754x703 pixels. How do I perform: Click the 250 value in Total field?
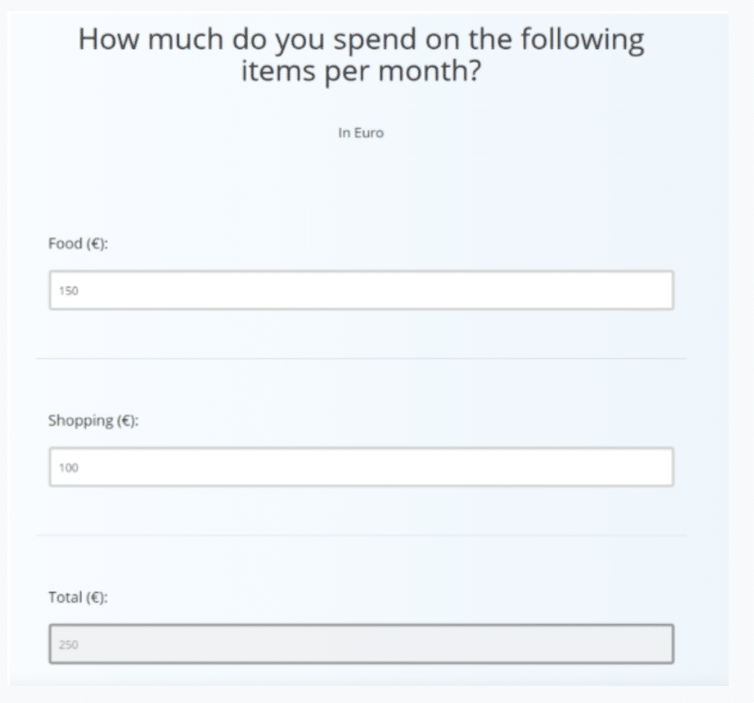pyautogui.click(x=69, y=644)
